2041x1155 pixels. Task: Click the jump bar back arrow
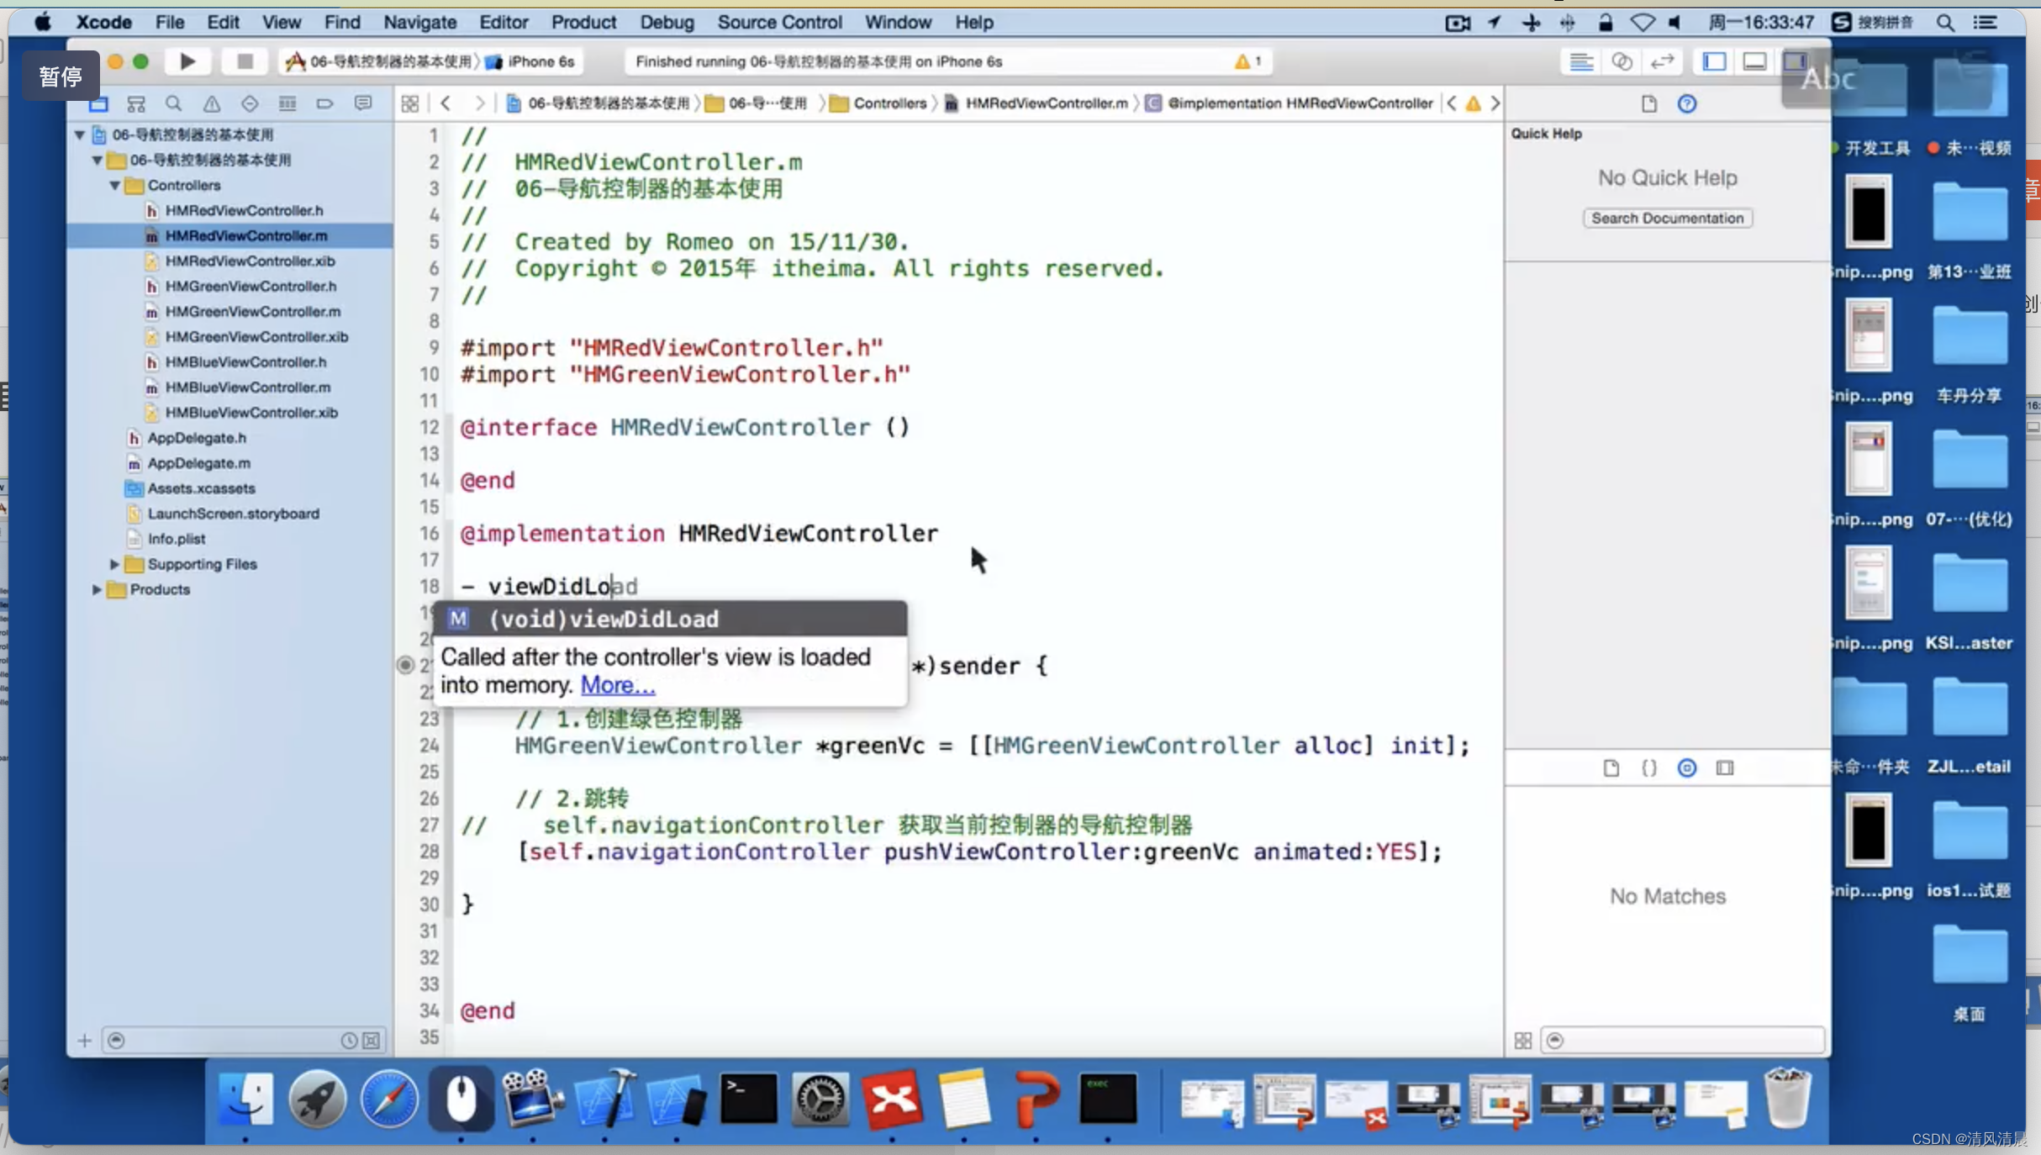coord(445,103)
